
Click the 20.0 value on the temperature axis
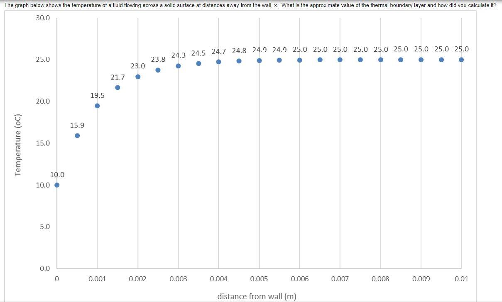[42, 101]
